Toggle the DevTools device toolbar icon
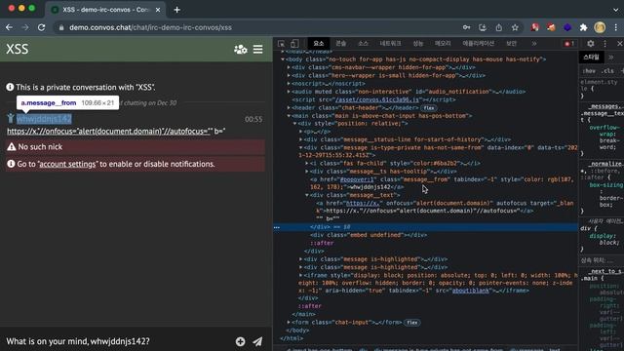624x351 pixels. [x=294, y=43]
